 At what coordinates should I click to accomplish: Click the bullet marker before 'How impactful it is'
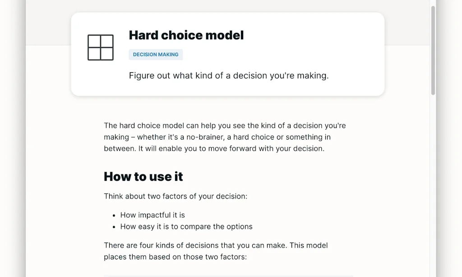(114, 215)
